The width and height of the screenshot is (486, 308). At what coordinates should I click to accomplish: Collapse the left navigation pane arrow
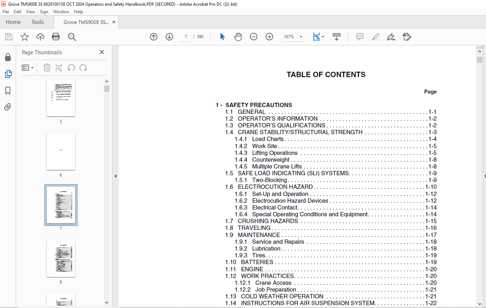[115, 176]
